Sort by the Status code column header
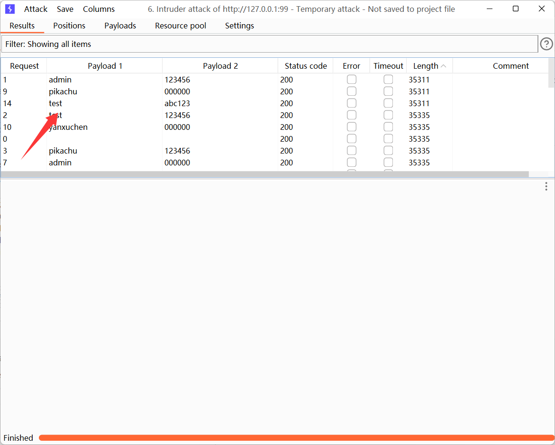555x445 pixels. (x=306, y=66)
